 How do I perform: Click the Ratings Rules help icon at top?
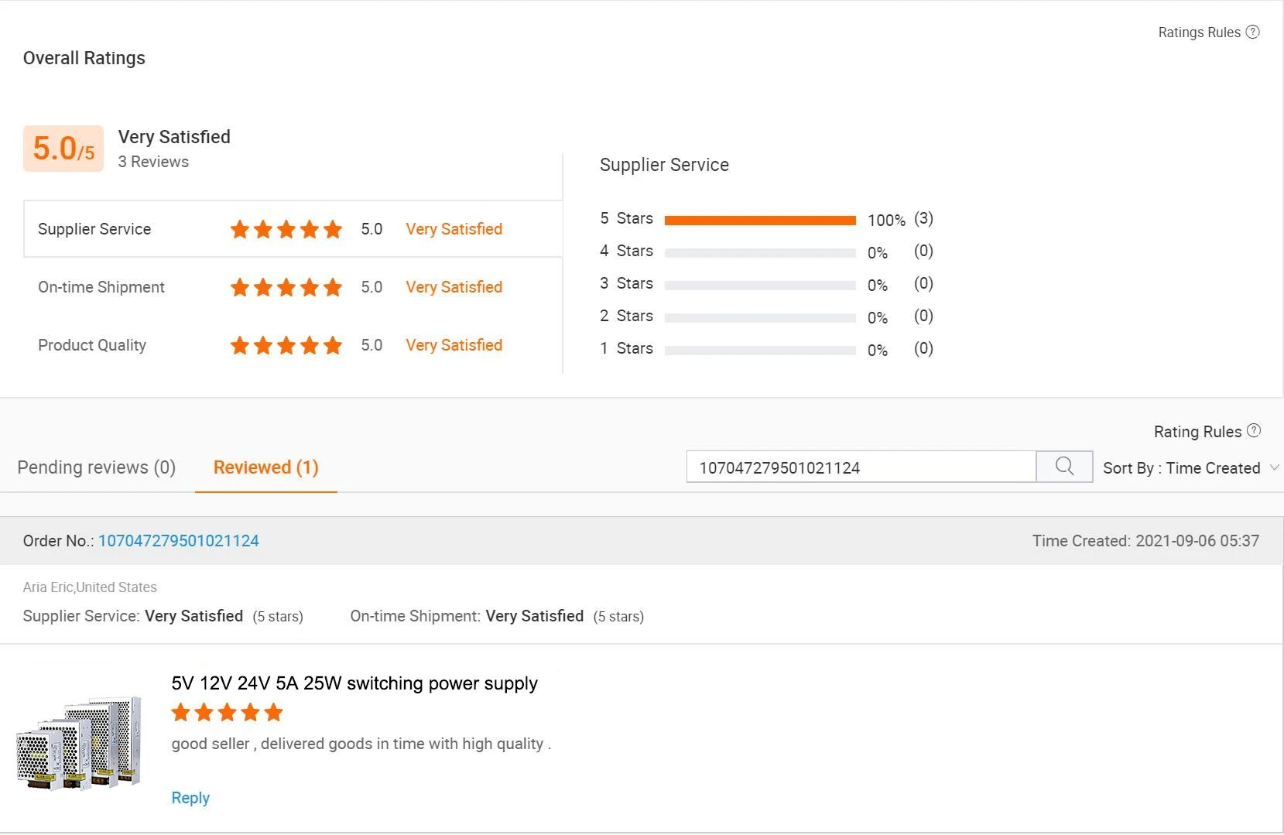(x=1252, y=32)
